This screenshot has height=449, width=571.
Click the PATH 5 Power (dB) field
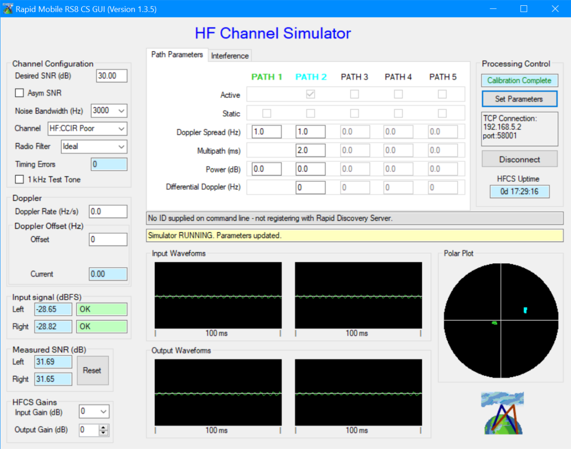click(442, 169)
